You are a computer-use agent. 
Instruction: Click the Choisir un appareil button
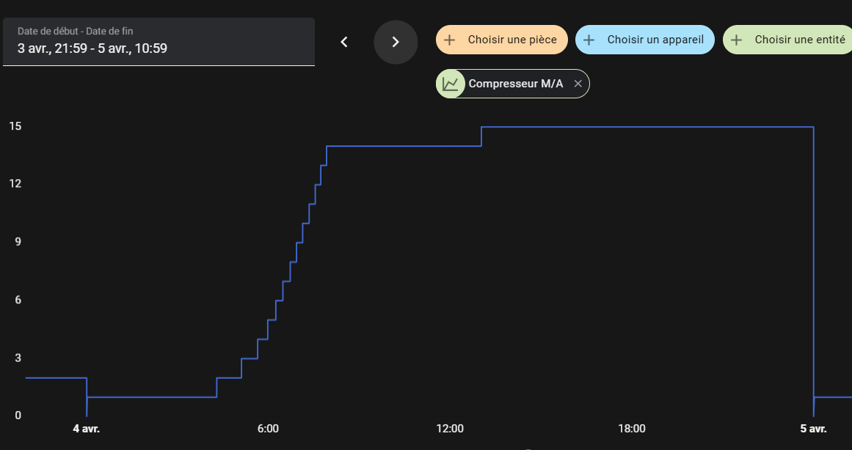[644, 40]
